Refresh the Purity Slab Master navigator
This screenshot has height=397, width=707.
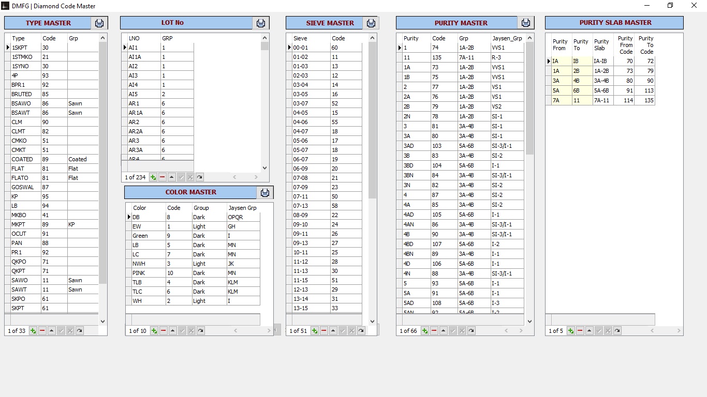tap(617, 331)
